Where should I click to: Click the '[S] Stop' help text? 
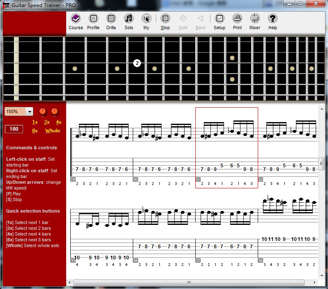point(14,199)
